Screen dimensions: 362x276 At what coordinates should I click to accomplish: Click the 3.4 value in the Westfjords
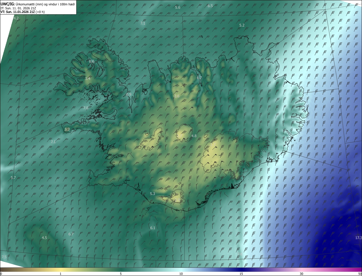tap(88, 78)
